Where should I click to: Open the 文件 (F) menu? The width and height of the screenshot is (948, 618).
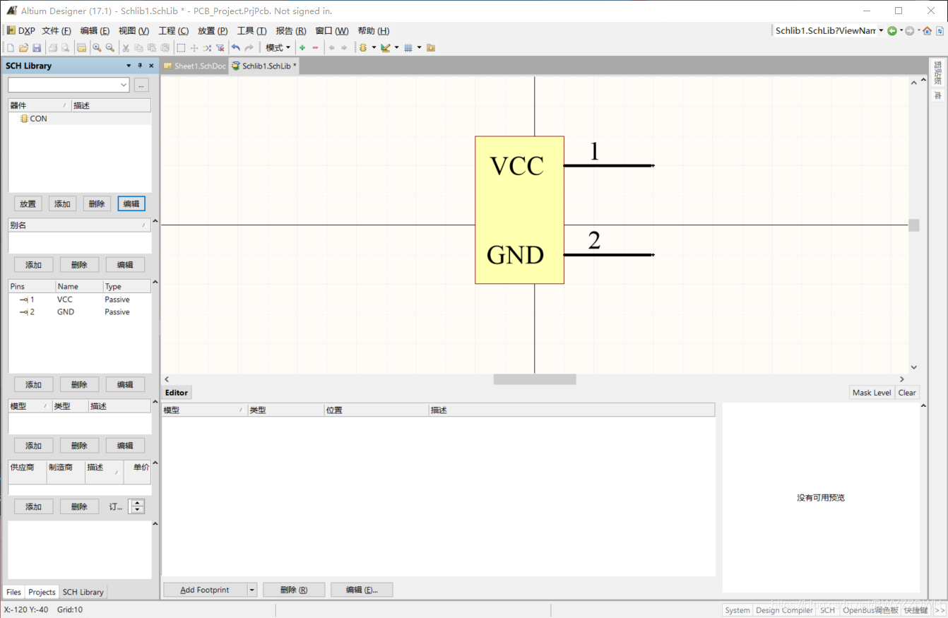[57, 30]
